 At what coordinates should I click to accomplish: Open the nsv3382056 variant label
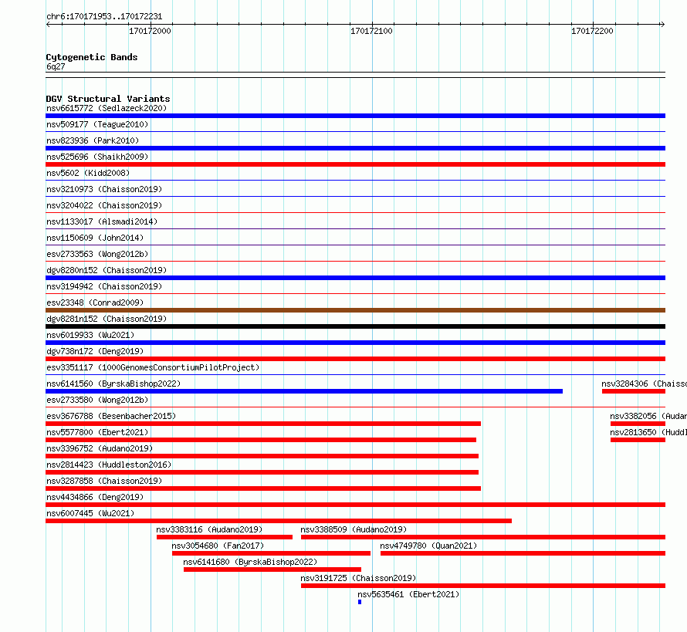(x=648, y=416)
